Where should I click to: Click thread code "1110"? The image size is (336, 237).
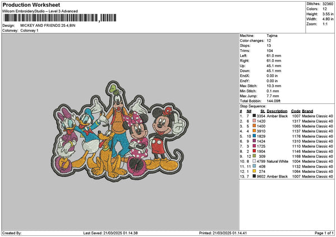point(296,146)
